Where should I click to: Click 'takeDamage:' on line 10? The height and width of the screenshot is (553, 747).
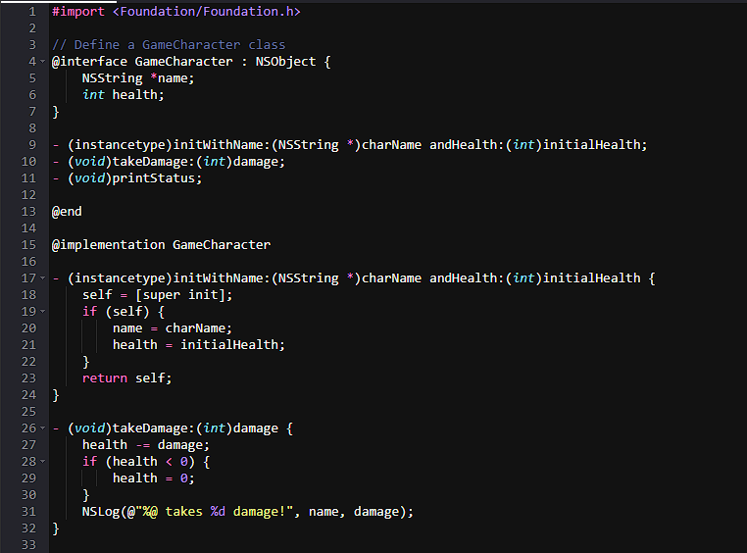pos(154,162)
